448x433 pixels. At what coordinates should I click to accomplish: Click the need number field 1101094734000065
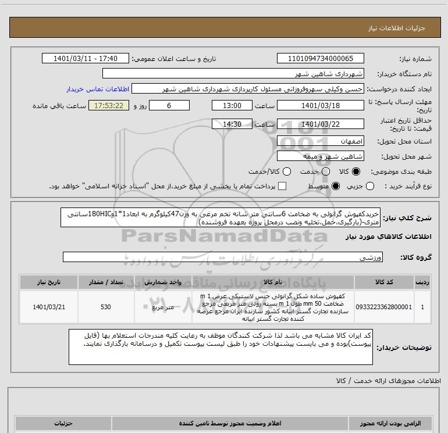pos(320,58)
